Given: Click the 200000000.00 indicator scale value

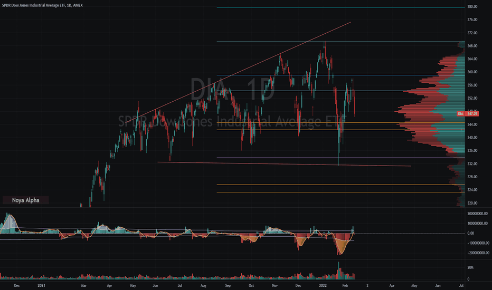Looking at the screenshot, I should point(478,214).
